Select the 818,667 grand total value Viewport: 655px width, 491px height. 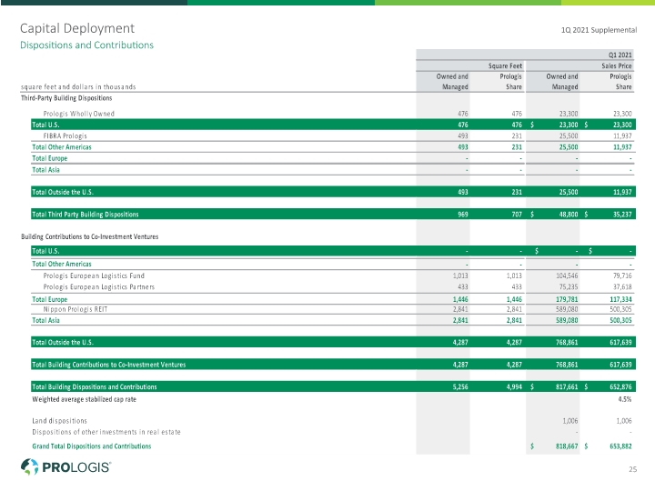(x=567, y=446)
